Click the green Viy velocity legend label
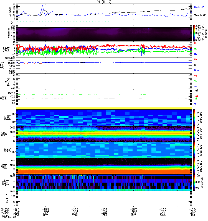The width and height of the screenshot is (208, 221). (196, 81)
